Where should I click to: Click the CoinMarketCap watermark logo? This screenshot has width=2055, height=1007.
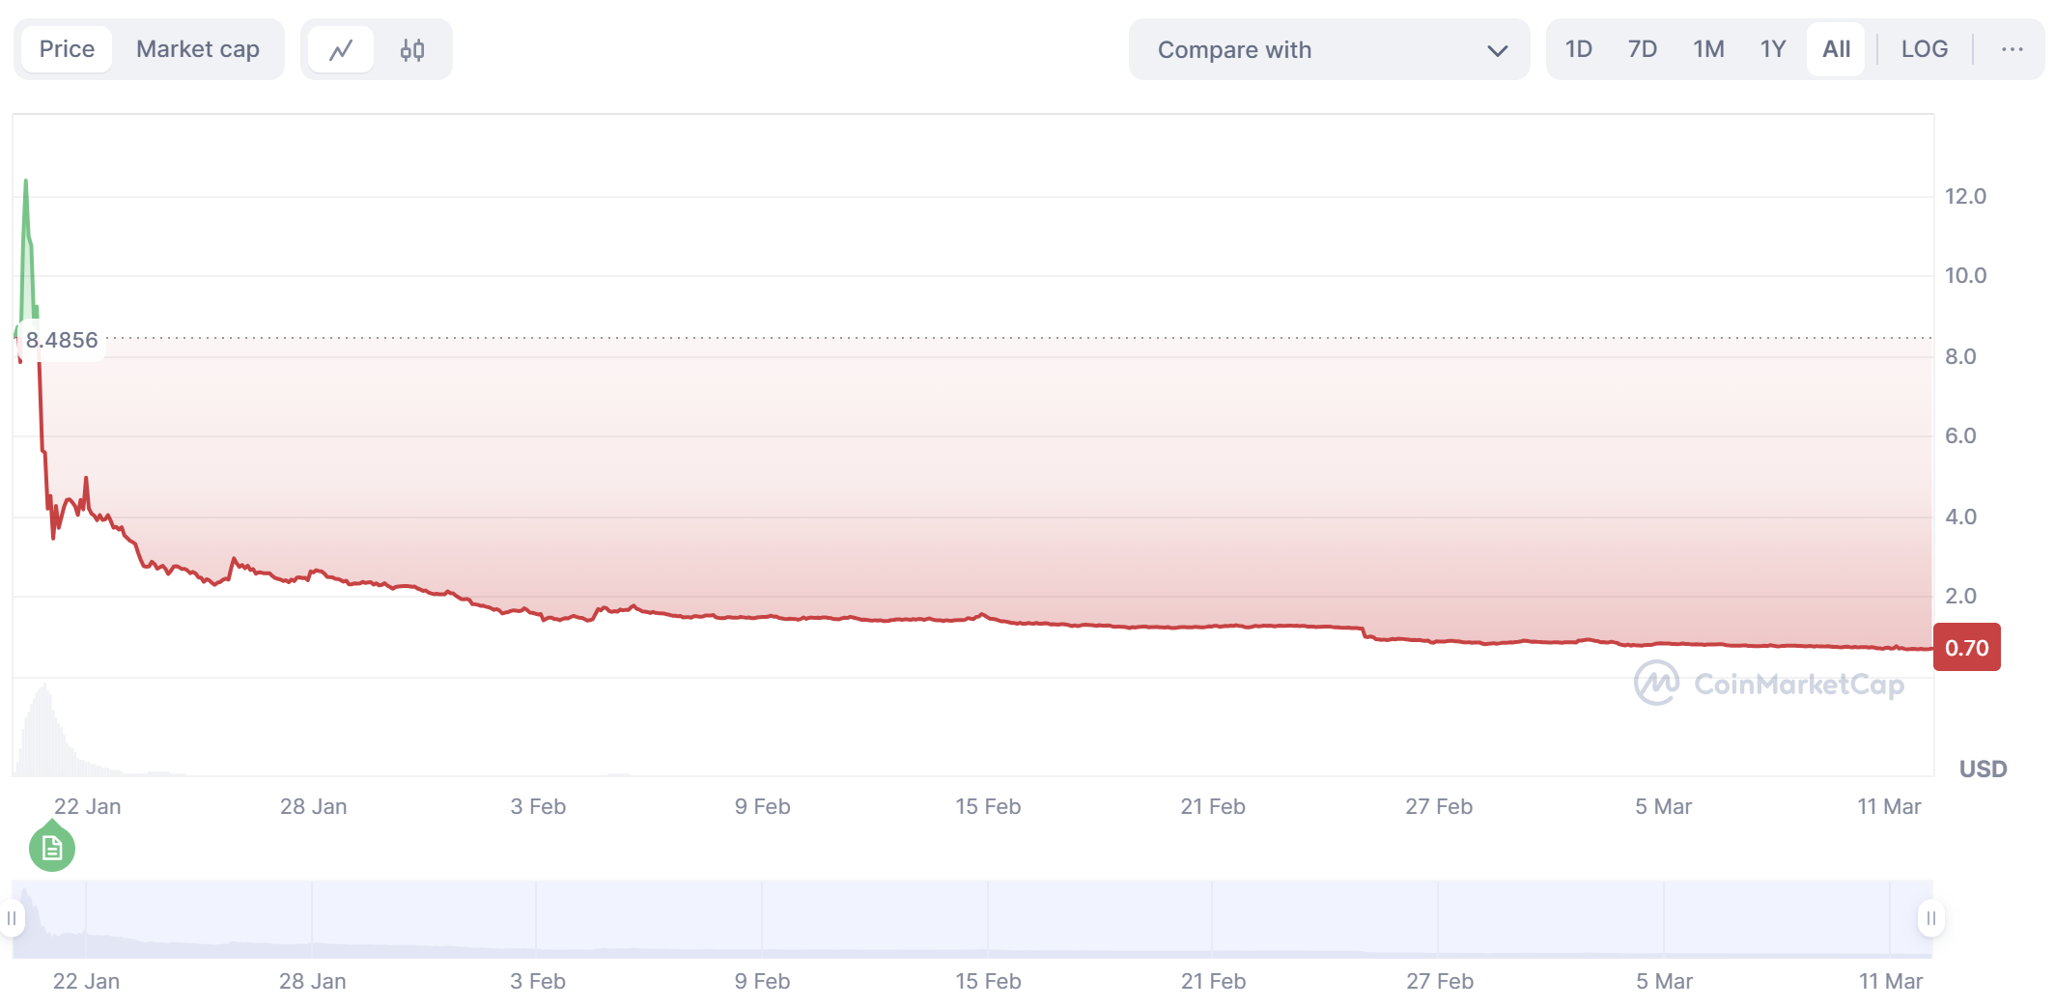click(x=1768, y=684)
